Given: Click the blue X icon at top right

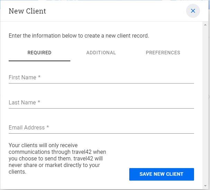Looking at the screenshot, I should tap(193, 11).
